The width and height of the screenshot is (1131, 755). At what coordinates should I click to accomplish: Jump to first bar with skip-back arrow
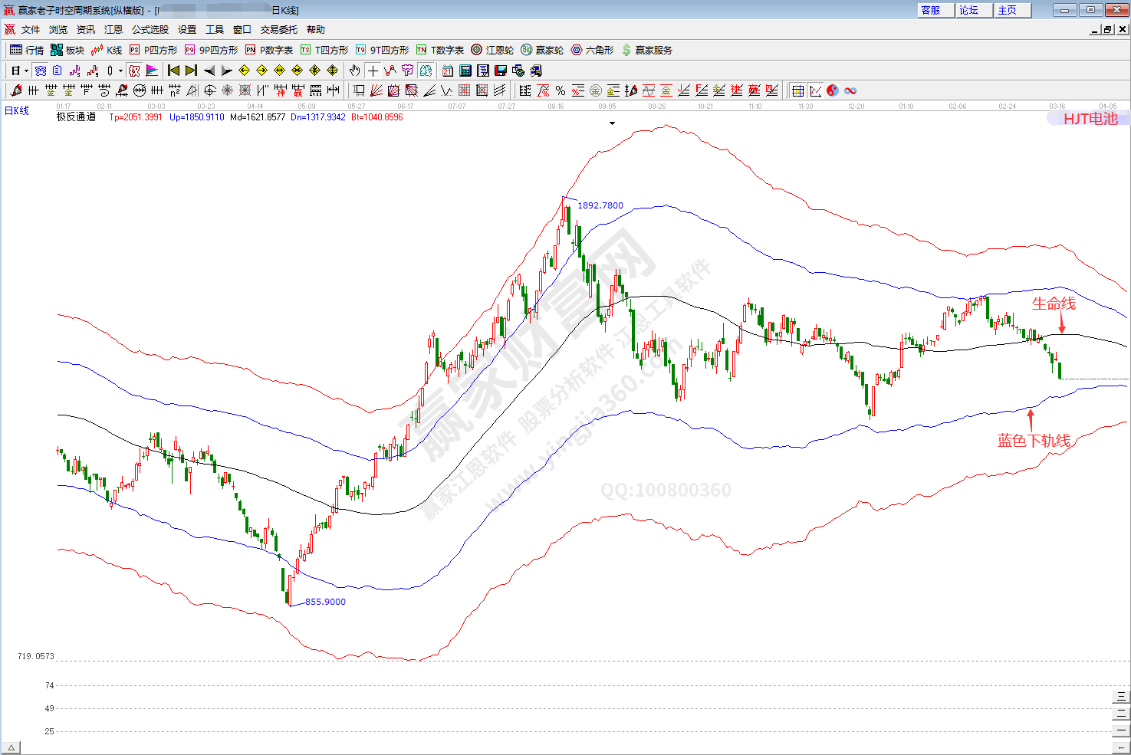point(173,71)
